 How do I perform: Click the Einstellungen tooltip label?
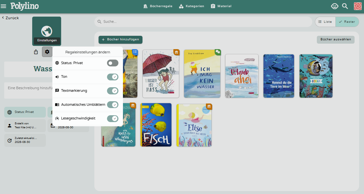coord(47,40)
